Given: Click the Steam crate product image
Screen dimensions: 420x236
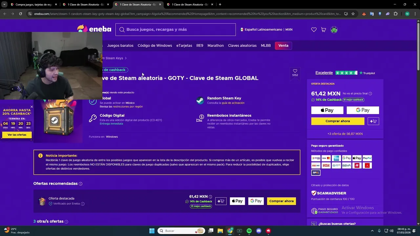Looking at the screenshot, I should coord(58,121).
